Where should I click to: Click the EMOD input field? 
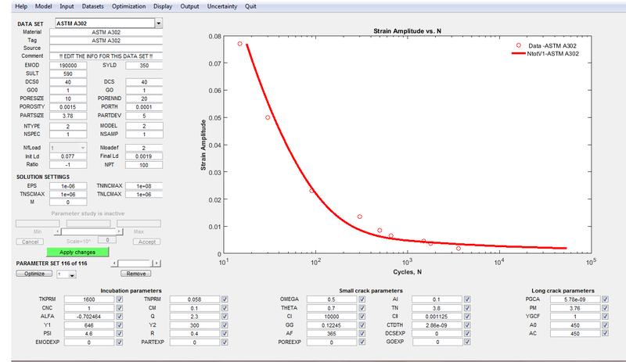point(68,66)
